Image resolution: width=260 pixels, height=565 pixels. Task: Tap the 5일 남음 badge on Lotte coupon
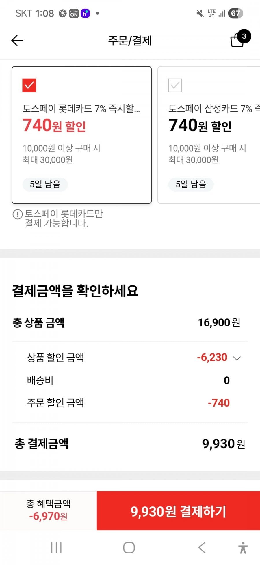click(x=45, y=184)
